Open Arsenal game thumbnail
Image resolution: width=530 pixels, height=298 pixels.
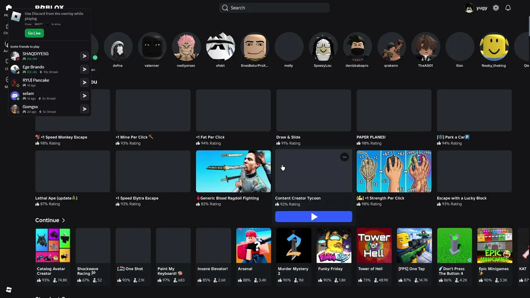254,245
